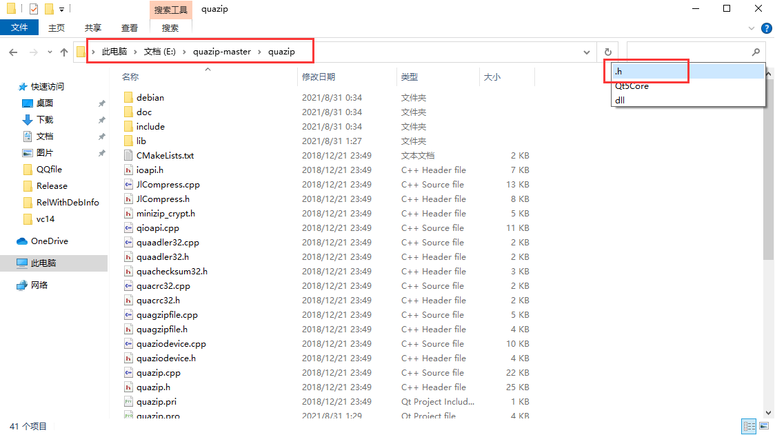Select 网络 in the sidebar
The image size is (775, 435).
pyautogui.click(x=39, y=285)
